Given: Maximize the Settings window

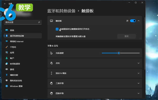Looking at the screenshot, I should (x=136, y=3).
